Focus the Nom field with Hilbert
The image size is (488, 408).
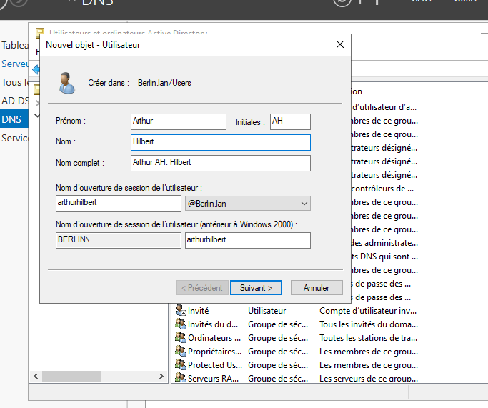221,143
